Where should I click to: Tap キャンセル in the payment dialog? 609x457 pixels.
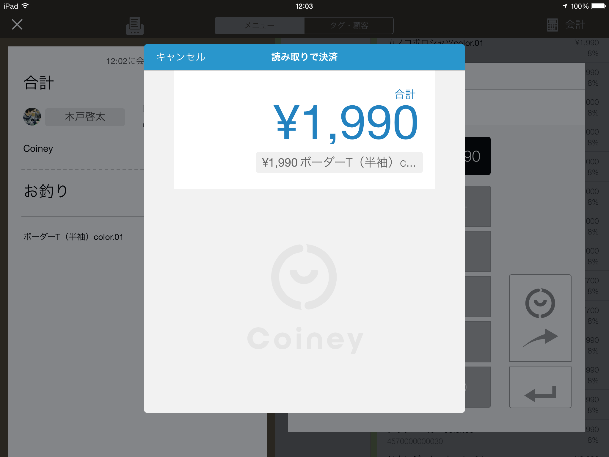[181, 57]
